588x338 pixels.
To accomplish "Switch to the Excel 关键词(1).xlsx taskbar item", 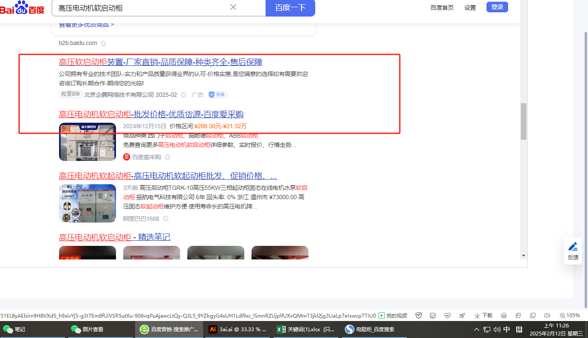I will [x=306, y=329].
